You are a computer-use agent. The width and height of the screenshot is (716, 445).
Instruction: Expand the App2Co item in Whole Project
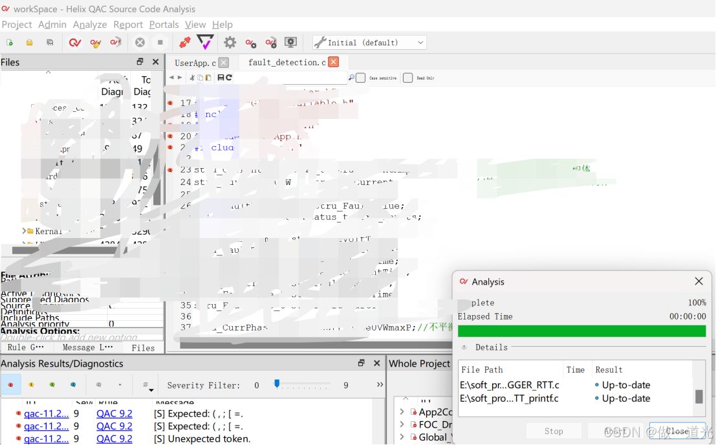coord(402,411)
